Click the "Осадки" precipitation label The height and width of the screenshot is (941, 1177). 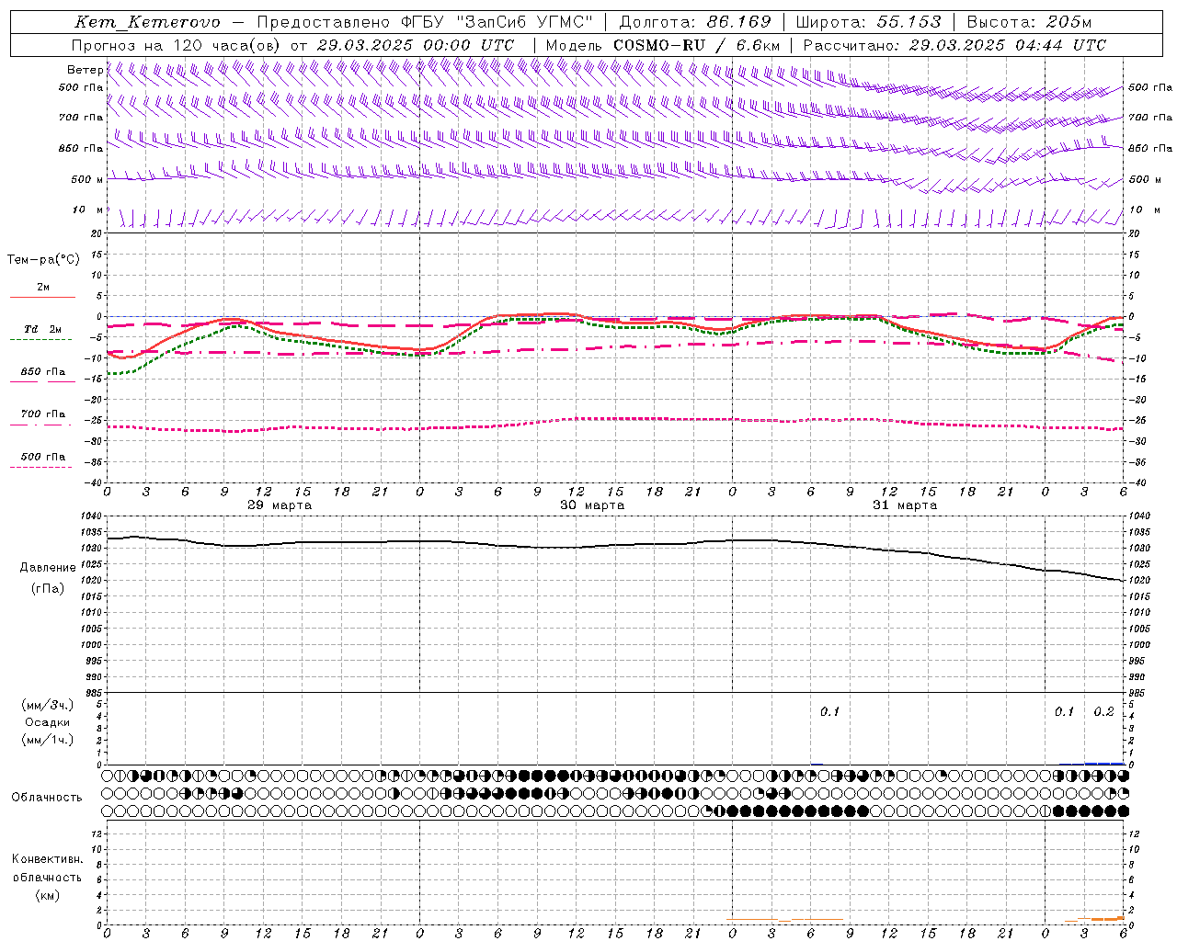tap(48, 722)
